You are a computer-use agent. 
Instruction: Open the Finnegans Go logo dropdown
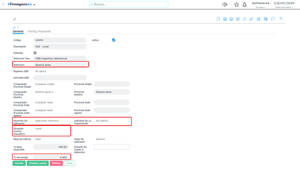coord(21,4)
